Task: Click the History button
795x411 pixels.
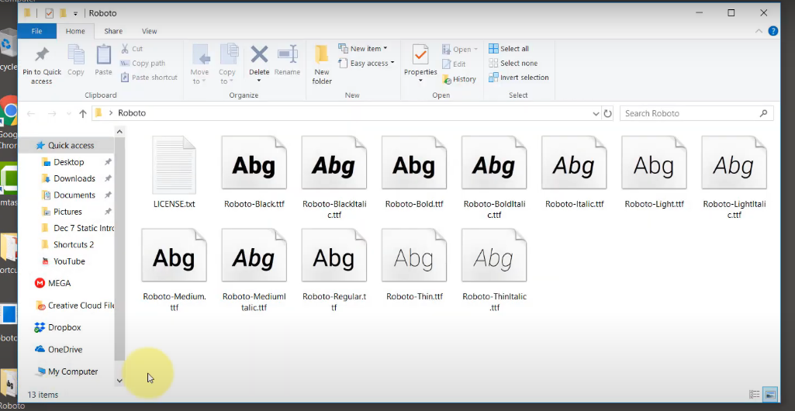Action: (459, 79)
